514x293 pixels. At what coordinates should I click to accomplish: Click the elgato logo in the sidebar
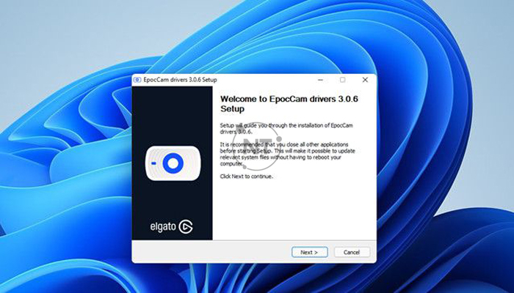tap(171, 226)
